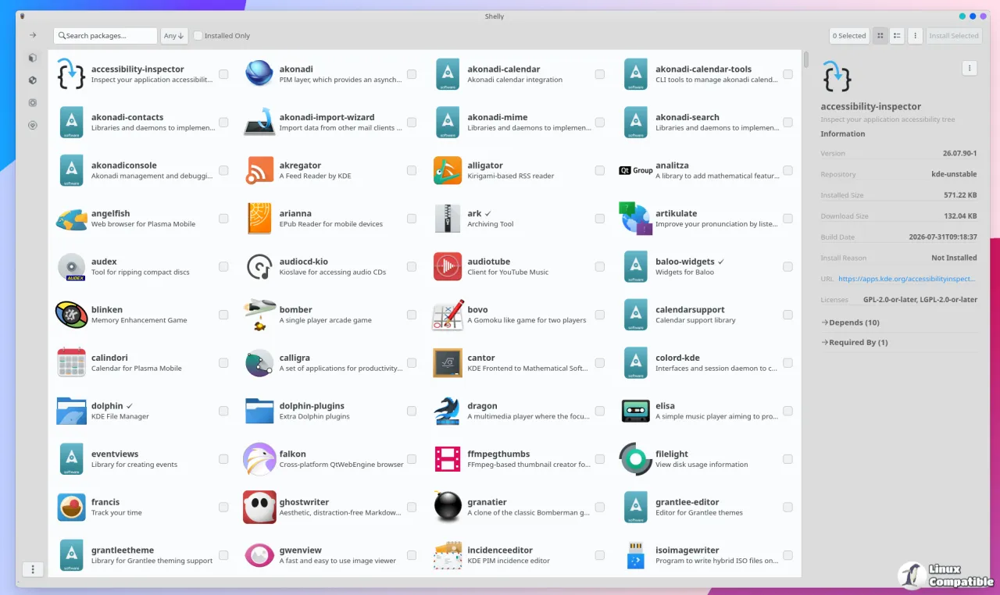Click the sidebar rounded-square icon with inner circle
Screen dimensions: 1000x595
(x=32, y=102)
